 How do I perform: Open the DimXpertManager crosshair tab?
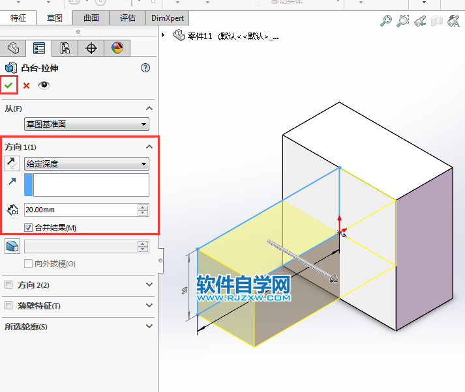click(91, 48)
